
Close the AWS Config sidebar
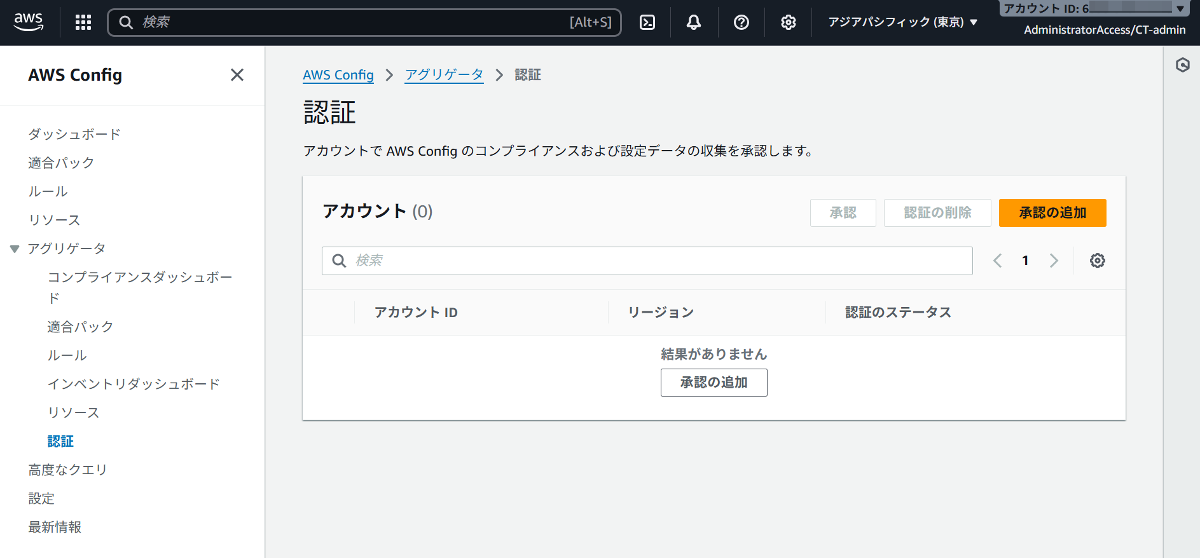click(x=237, y=75)
